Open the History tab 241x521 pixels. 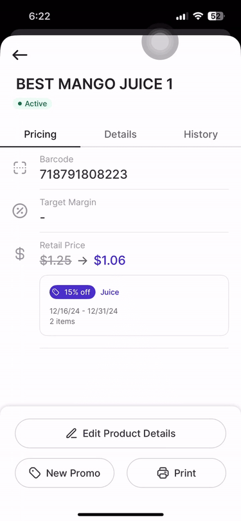(x=201, y=134)
